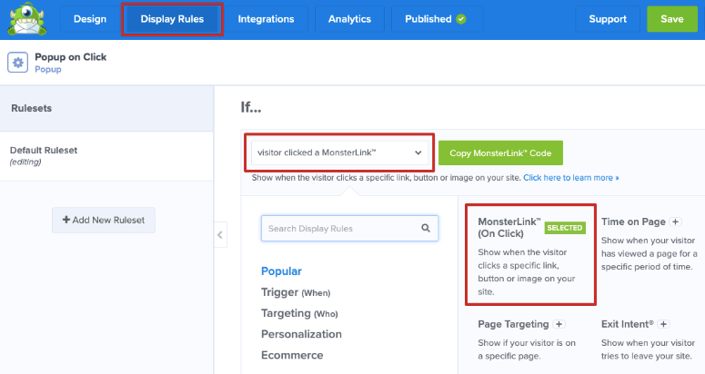705x374 pixels.
Task: Open the campaign settings gear icon
Action: coord(17,63)
